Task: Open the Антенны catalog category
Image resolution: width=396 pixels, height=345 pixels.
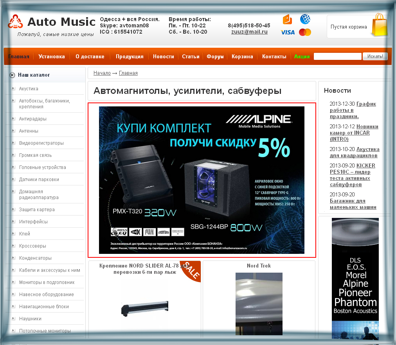Action: [29, 131]
